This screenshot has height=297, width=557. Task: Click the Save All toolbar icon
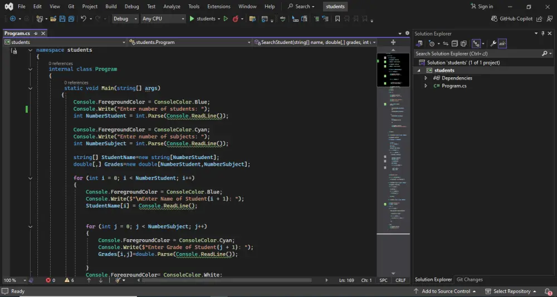point(71,19)
